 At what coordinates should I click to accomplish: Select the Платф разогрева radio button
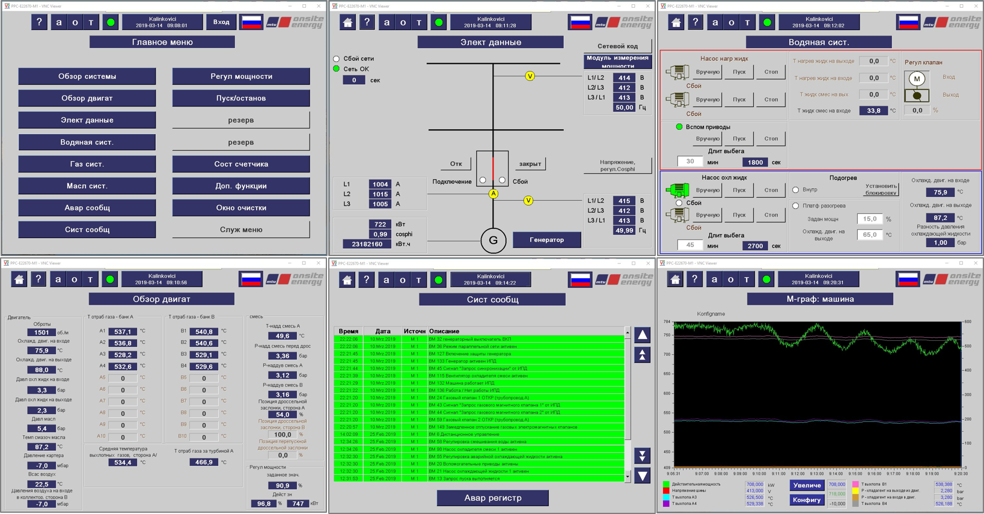[x=796, y=206]
